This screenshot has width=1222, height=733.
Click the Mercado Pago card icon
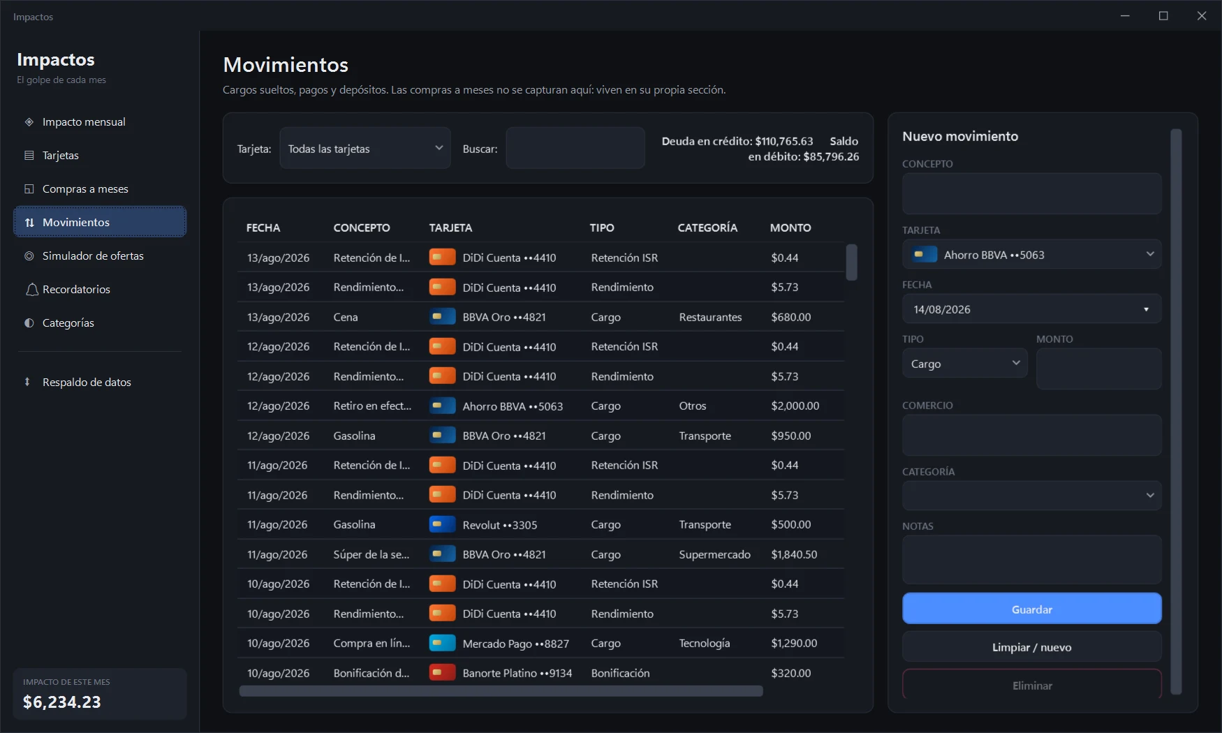pos(442,643)
